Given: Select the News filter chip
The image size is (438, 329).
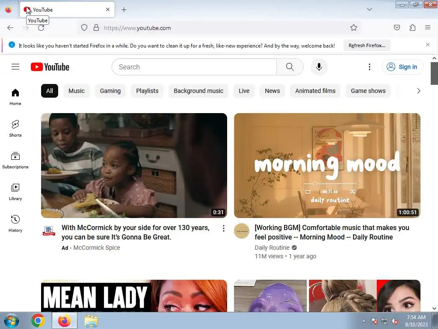Looking at the screenshot, I should 272,91.
